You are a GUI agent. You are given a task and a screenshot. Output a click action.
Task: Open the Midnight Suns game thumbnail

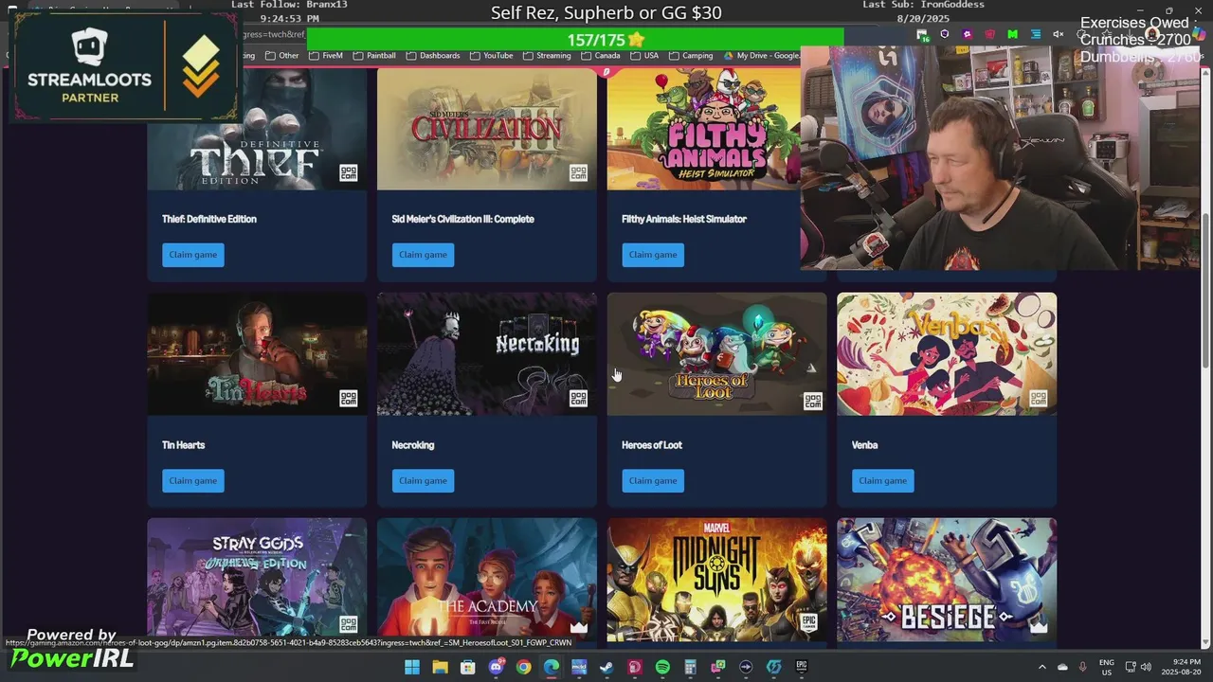coord(716,578)
